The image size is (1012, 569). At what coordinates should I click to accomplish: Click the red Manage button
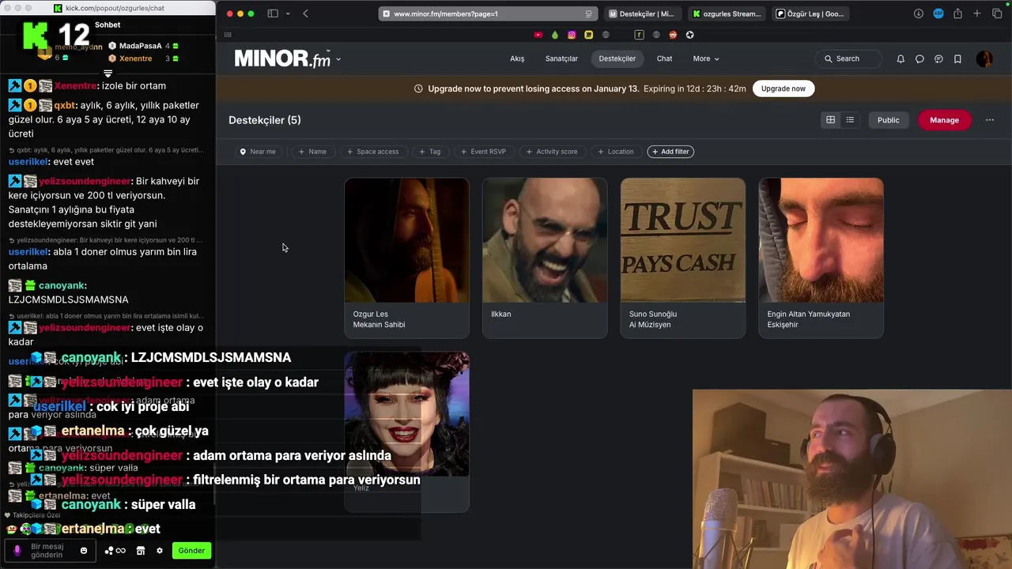944,120
